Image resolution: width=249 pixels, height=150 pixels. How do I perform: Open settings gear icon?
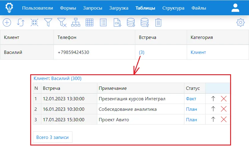(x=241, y=22)
